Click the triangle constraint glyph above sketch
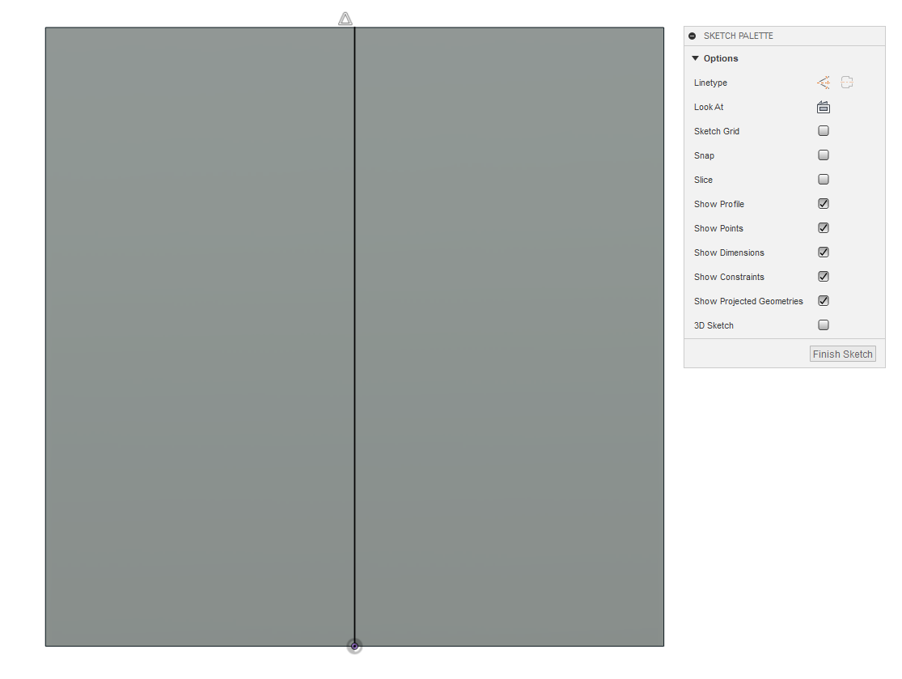The width and height of the screenshot is (902, 679). [x=345, y=19]
